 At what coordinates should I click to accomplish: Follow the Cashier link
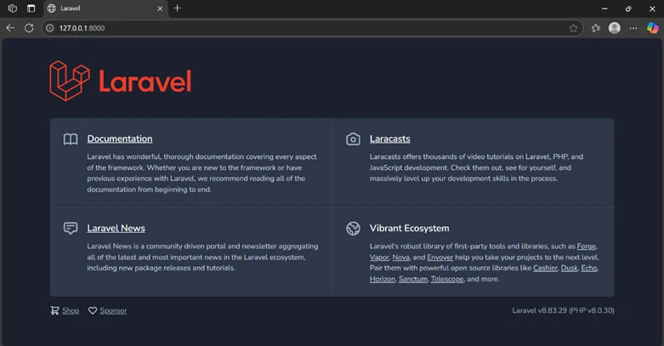point(546,268)
